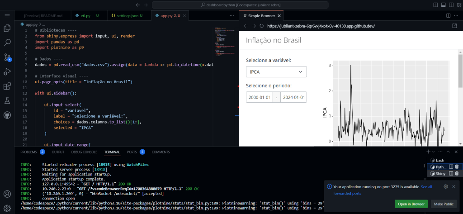Open More Actions for Simple Browser group
The image size is (463, 214).
(456, 16)
